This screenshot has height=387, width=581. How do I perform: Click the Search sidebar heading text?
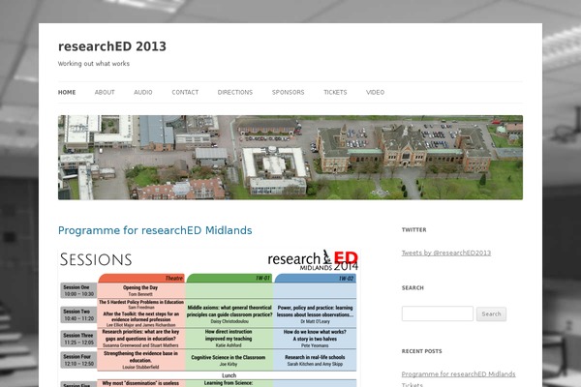point(413,287)
